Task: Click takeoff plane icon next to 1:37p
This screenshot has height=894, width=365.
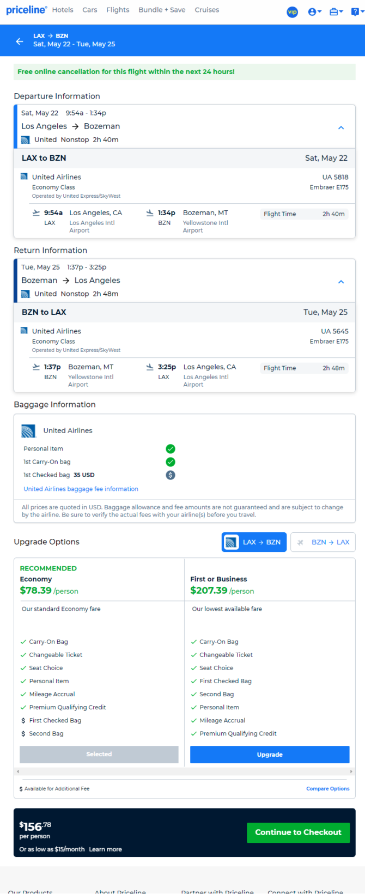Action: tap(36, 367)
